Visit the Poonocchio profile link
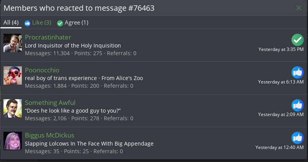308x162 pixels. (x=42, y=70)
